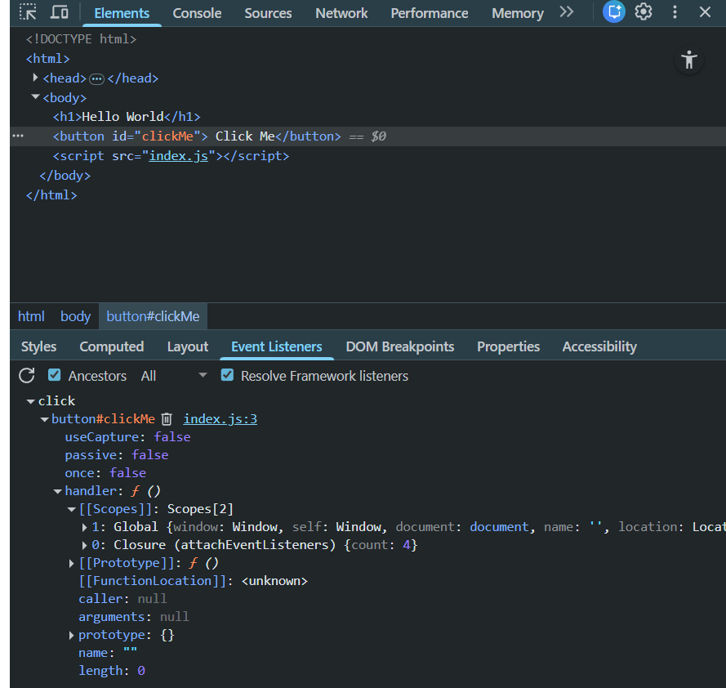Screen dimensions: 726x688
Task: Open the button node actions ellipsis
Action: 18,136
